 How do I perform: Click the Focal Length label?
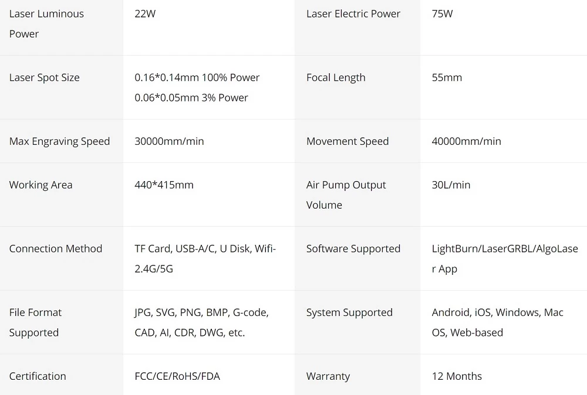click(335, 78)
